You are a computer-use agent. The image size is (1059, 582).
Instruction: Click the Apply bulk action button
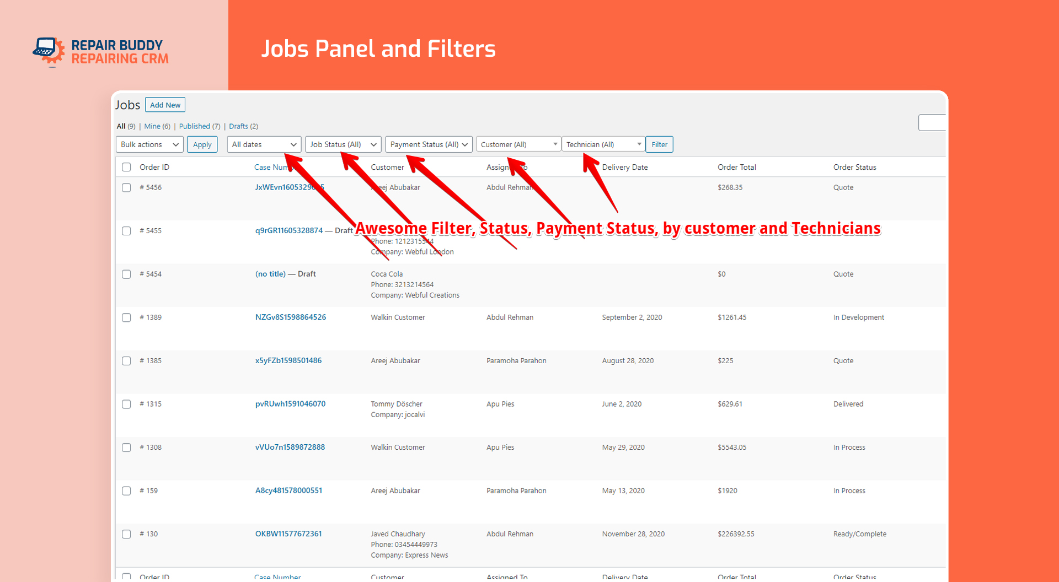[x=202, y=144]
